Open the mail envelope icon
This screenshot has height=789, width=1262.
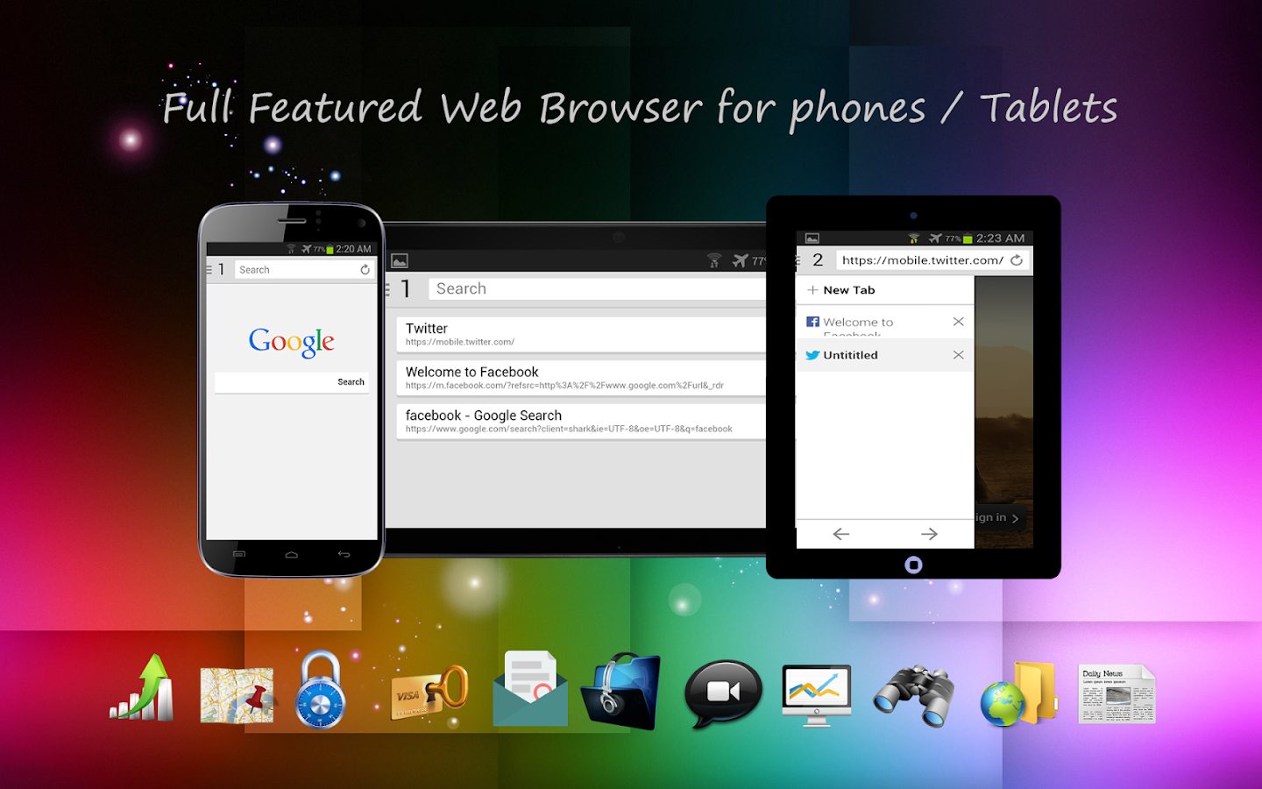click(530, 689)
